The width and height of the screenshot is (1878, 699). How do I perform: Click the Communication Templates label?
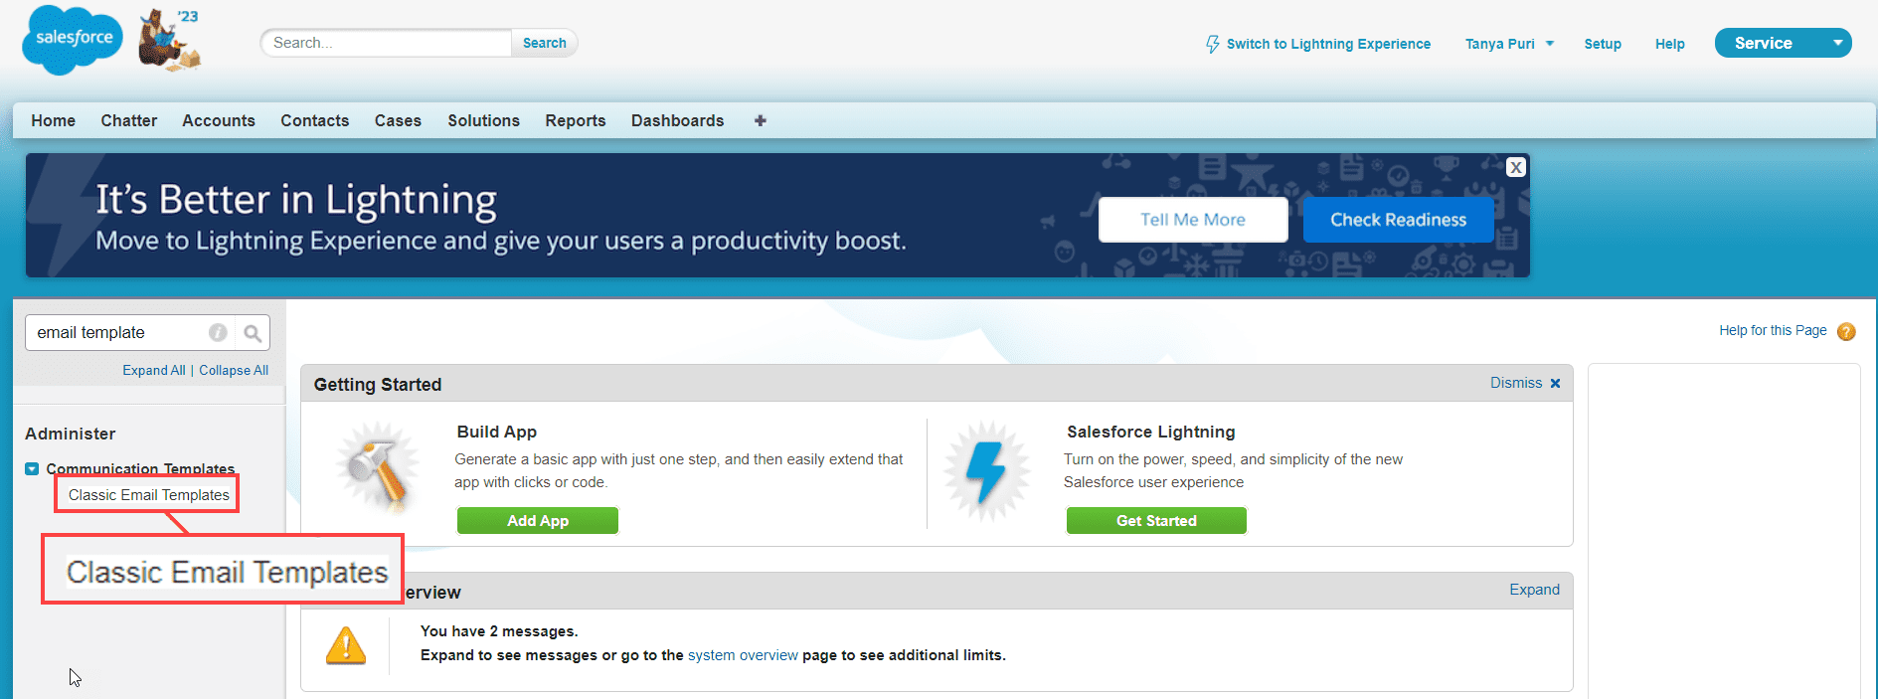coord(140,468)
